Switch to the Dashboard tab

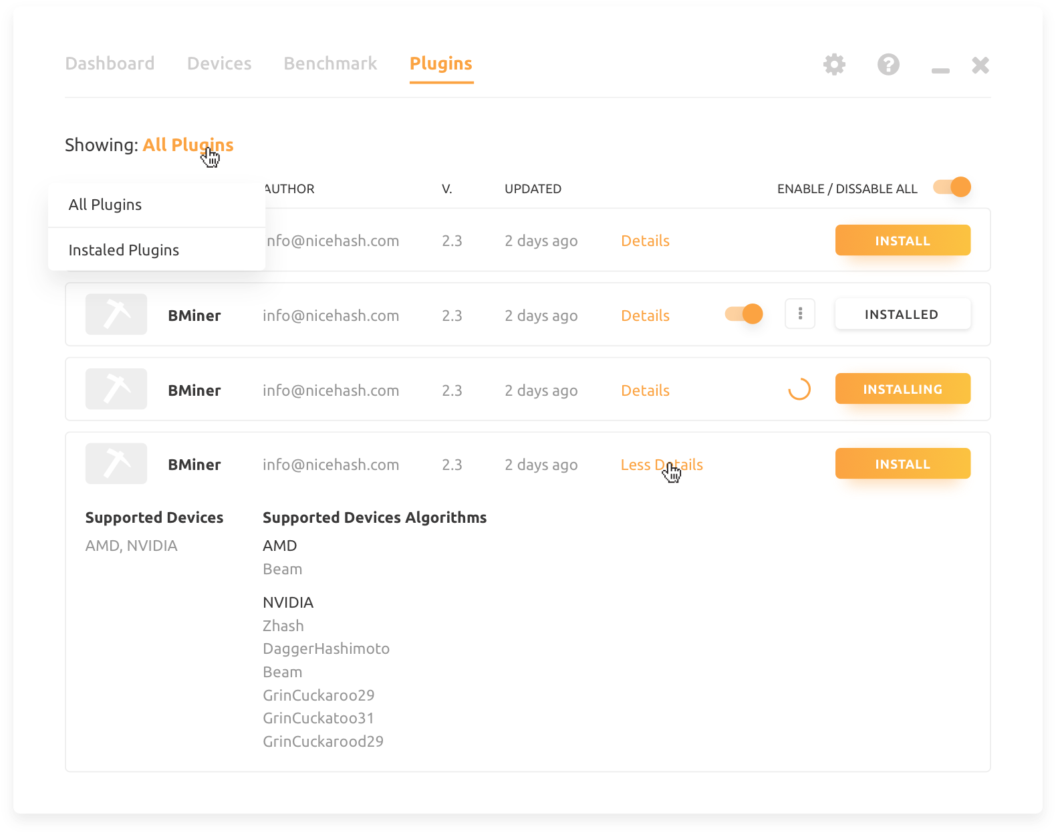point(110,64)
